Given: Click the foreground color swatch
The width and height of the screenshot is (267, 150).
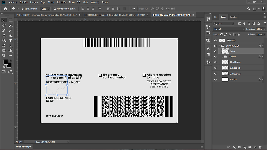Looking at the screenshot, I should click(6, 62).
